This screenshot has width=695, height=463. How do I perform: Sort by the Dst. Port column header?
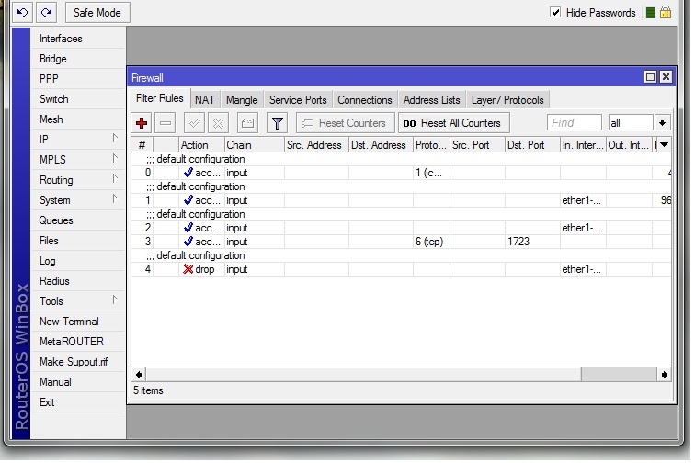point(532,145)
